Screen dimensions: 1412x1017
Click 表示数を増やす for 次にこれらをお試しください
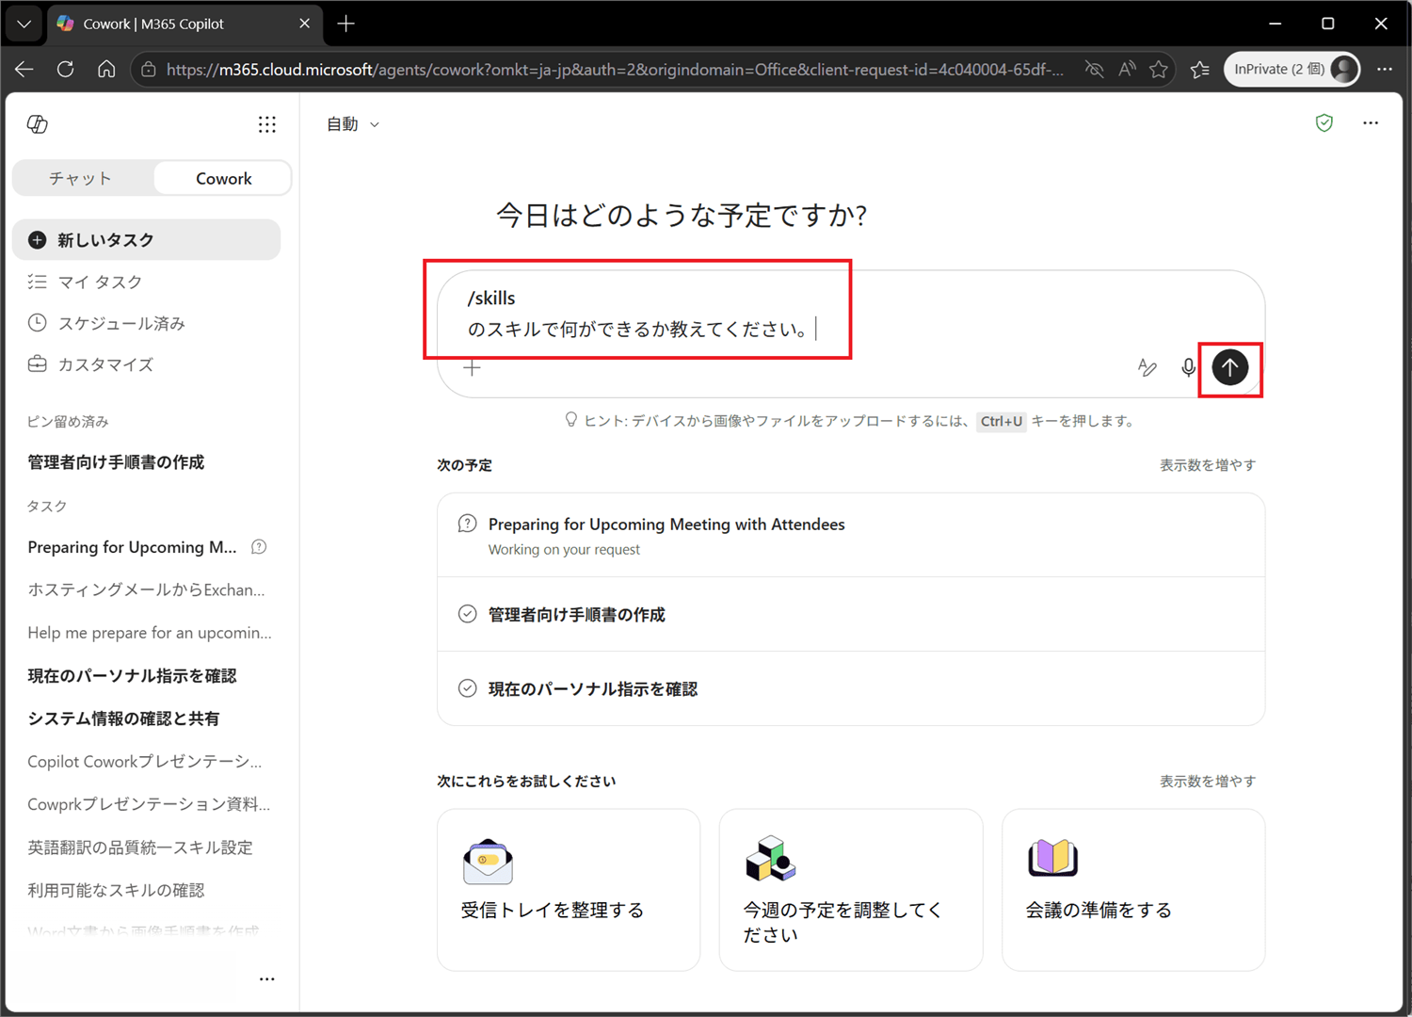coord(1208,782)
